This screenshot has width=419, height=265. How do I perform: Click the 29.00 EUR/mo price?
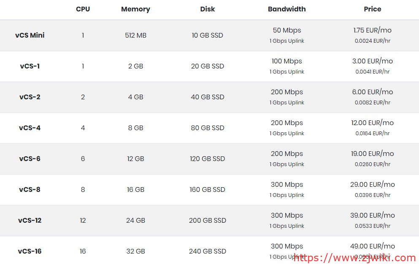tap(372, 185)
